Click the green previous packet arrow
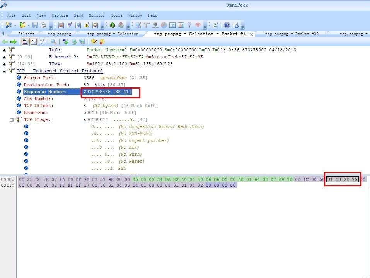This screenshot has width=370, height=278. coord(5,42)
